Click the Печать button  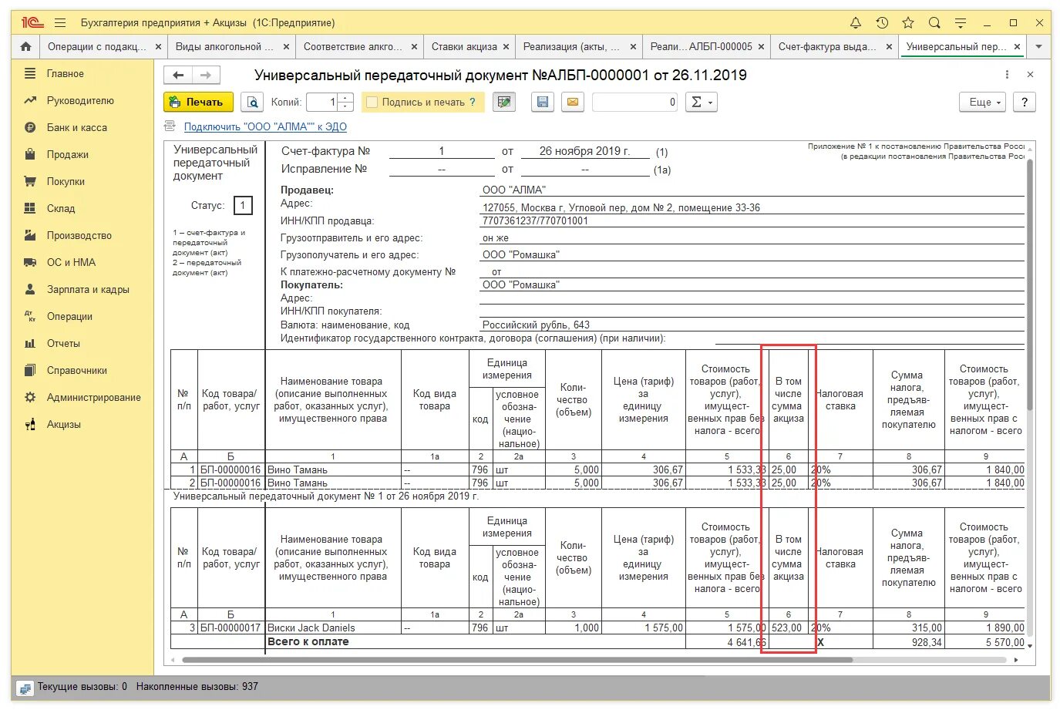(x=198, y=102)
